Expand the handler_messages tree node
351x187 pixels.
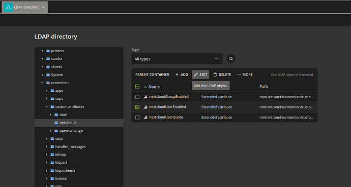(x=47, y=146)
